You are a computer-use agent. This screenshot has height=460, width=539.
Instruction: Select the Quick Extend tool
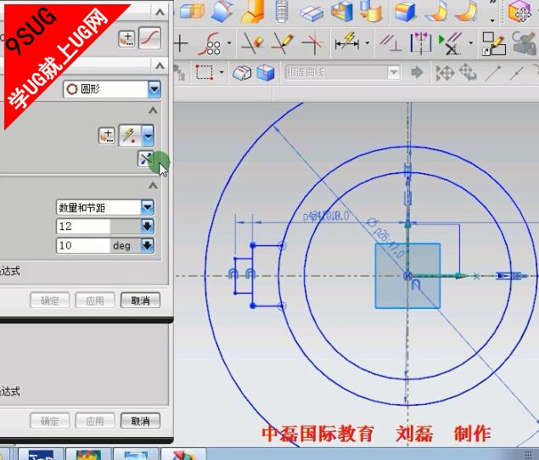[x=283, y=43]
